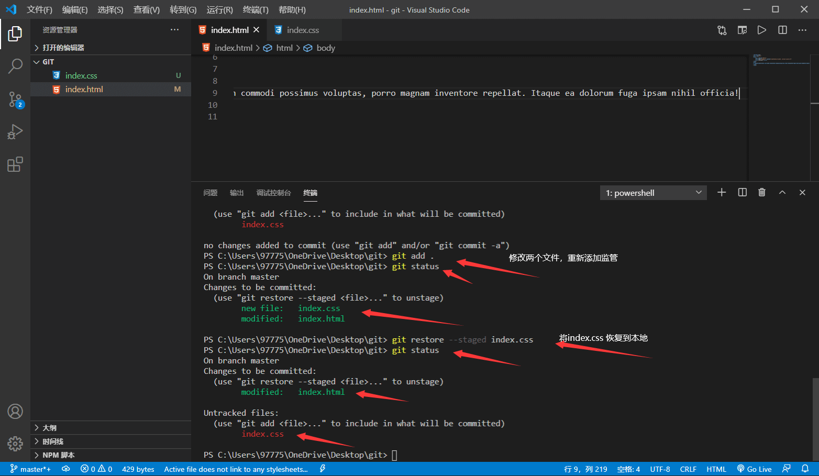Open the 帮助(H) menu

[292, 9]
